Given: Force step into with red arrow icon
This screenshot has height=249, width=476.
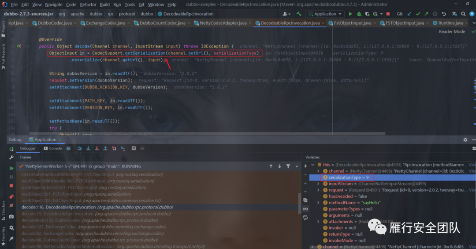Looking at the screenshot, I should [x=97, y=149].
